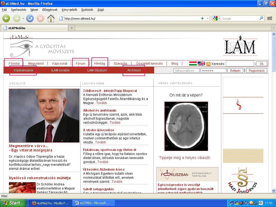The width and height of the screenshot is (276, 207).
Task: Go to the Home page icon
Action: point(51,18)
